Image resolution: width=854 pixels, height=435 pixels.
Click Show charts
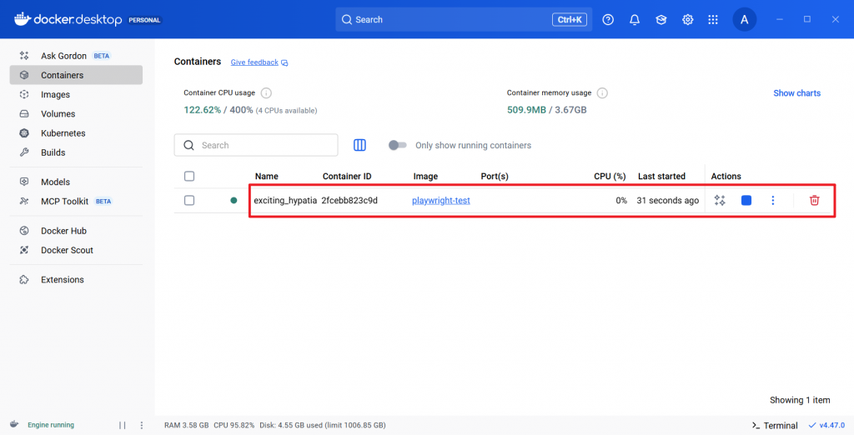click(796, 93)
